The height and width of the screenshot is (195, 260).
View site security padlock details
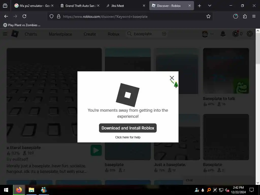[59, 17]
